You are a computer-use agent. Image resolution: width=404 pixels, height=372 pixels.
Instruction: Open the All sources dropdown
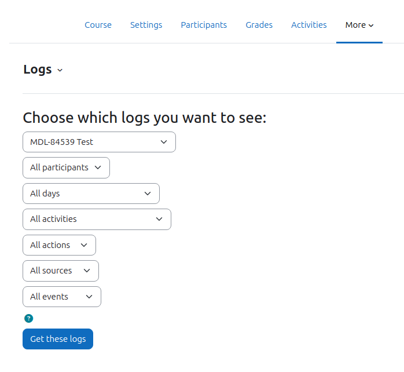click(61, 271)
